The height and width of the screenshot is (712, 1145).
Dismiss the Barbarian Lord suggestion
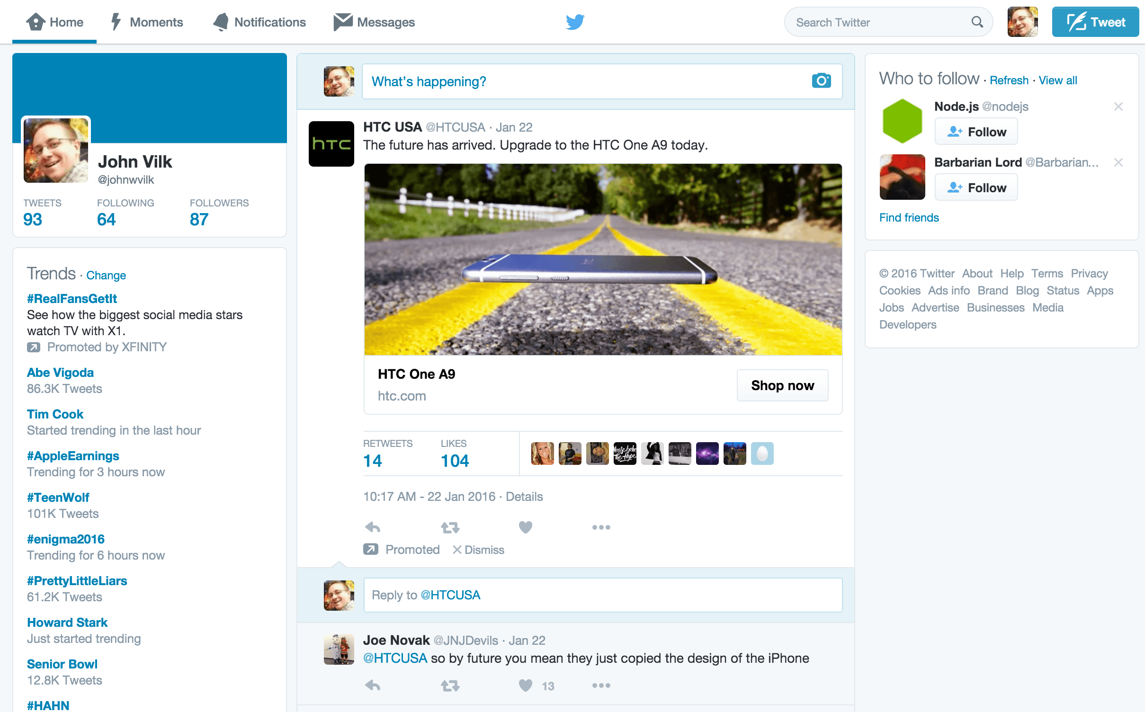click(x=1118, y=162)
